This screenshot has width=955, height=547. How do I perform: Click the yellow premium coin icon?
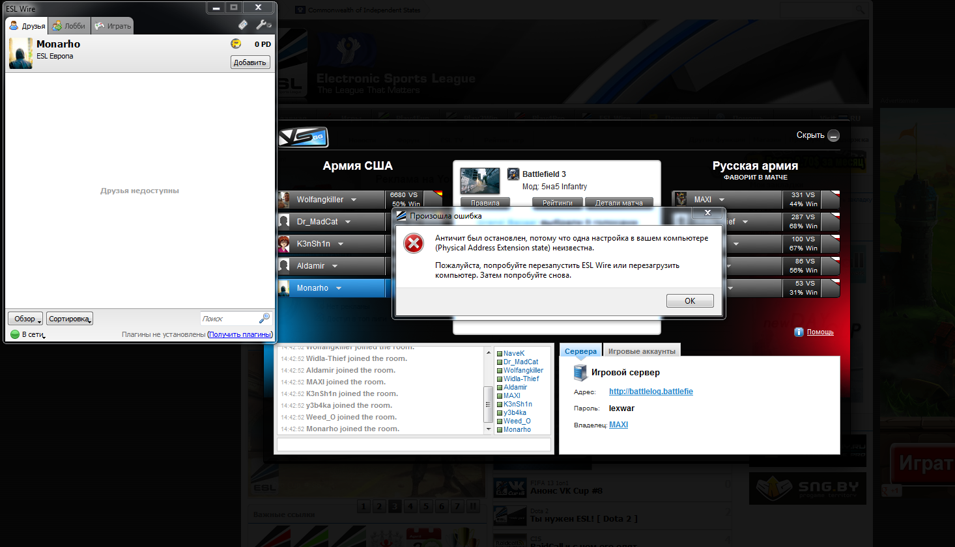pyautogui.click(x=236, y=44)
